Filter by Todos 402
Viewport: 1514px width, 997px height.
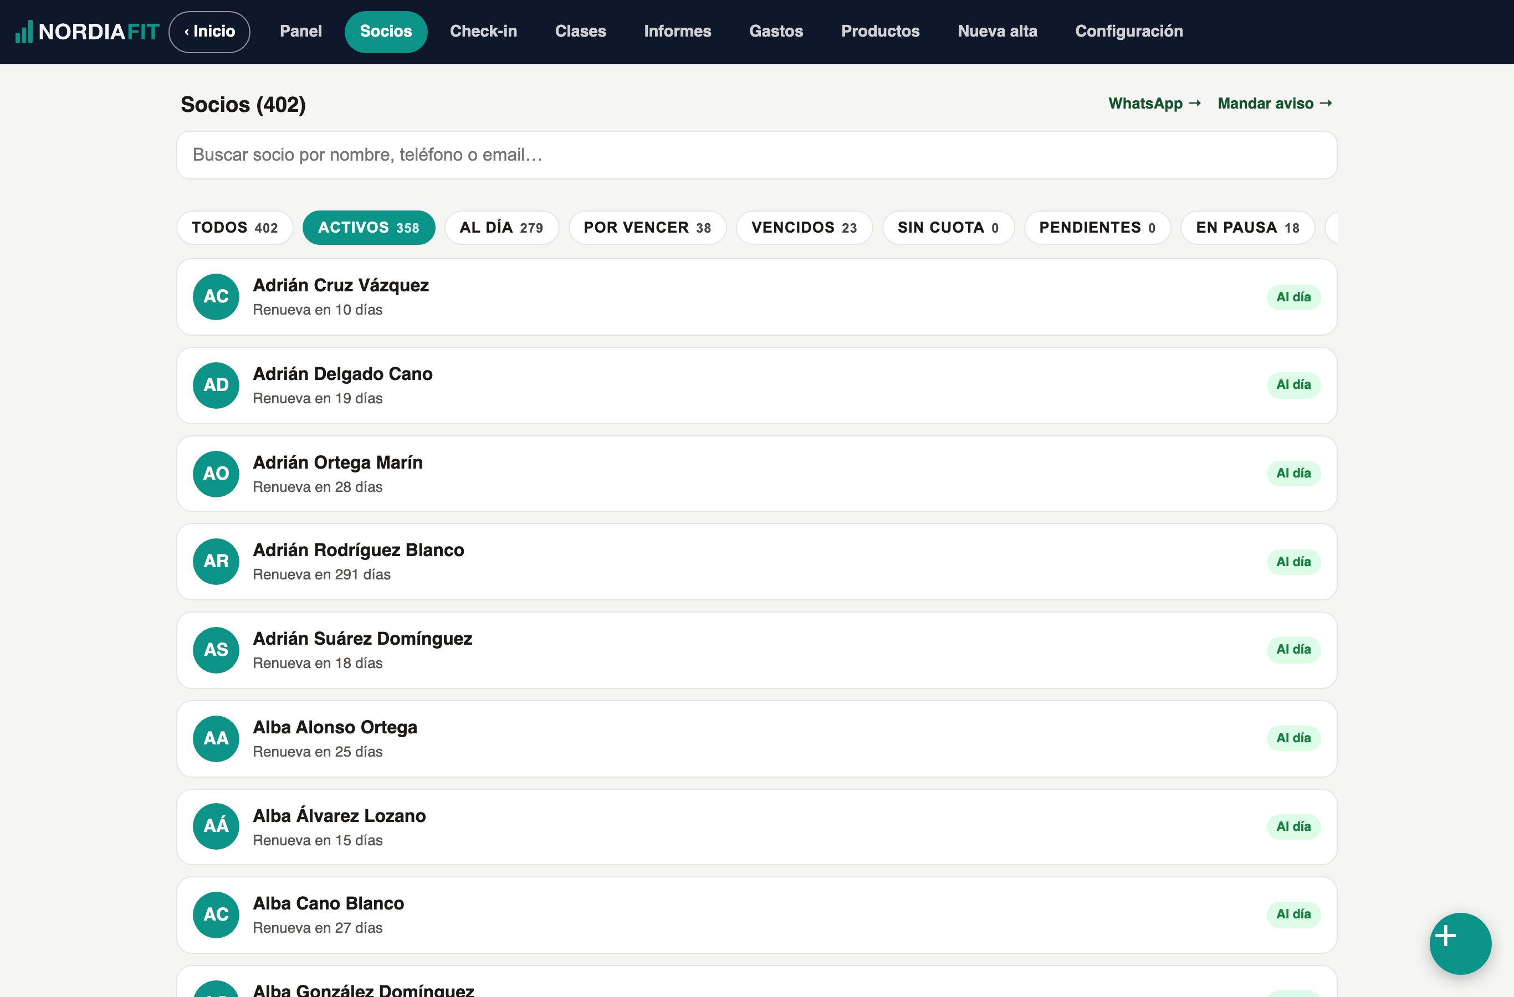click(x=235, y=228)
